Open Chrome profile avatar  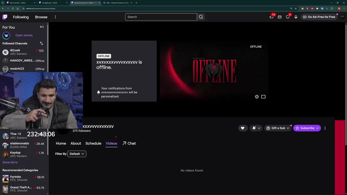(339, 8)
